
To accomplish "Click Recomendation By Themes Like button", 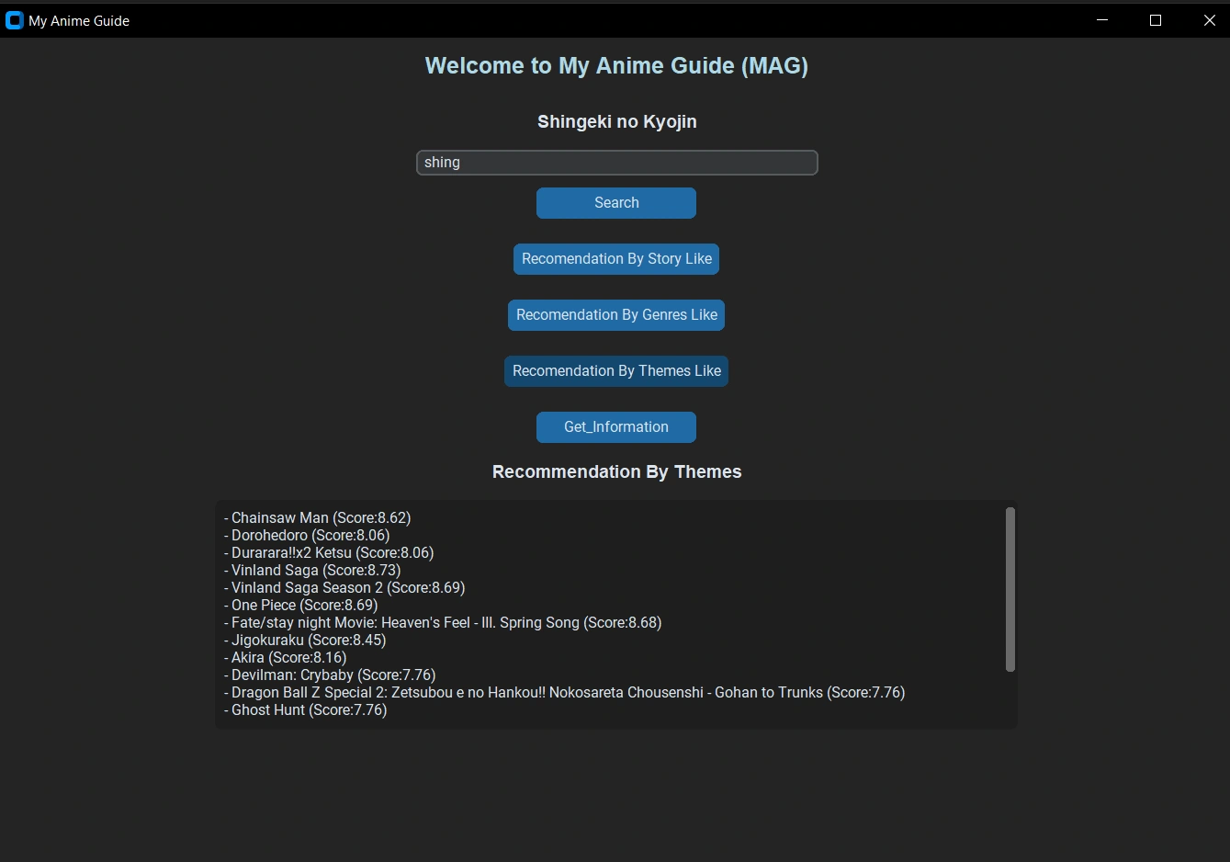I will coord(616,371).
